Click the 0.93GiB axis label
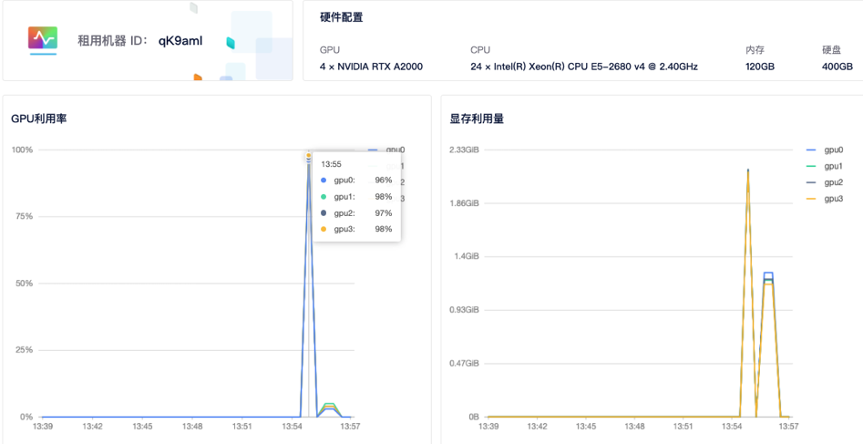This screenshot has height=444, width=863. pos(466,310)
